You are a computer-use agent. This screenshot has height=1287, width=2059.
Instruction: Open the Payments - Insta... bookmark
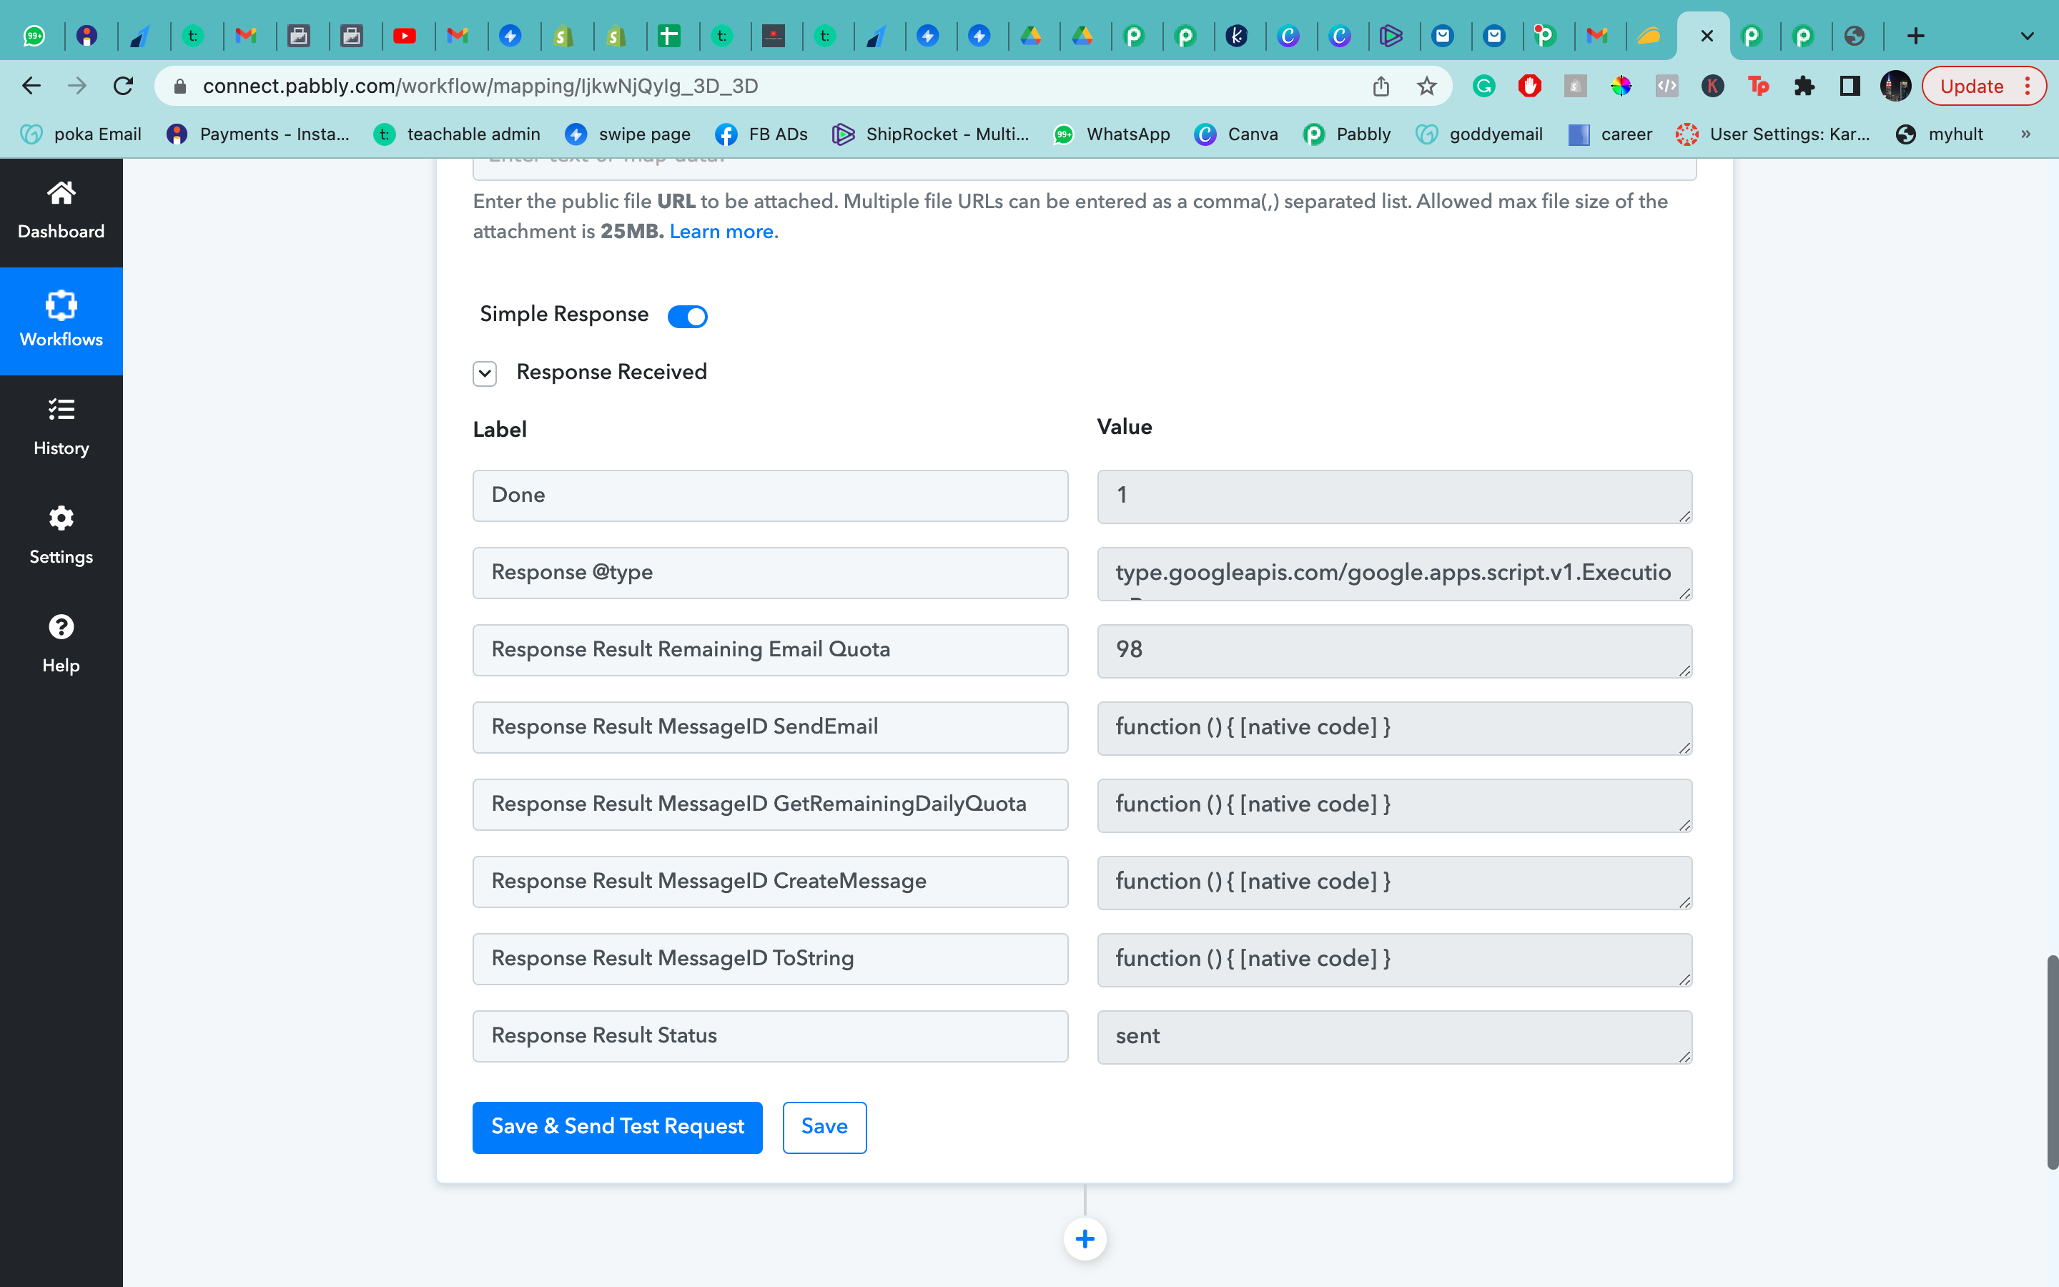click(258, 134)
